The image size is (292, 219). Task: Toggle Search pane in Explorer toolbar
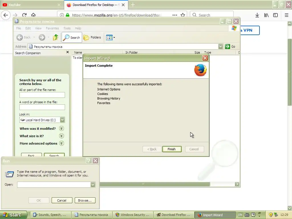[72, 37]
